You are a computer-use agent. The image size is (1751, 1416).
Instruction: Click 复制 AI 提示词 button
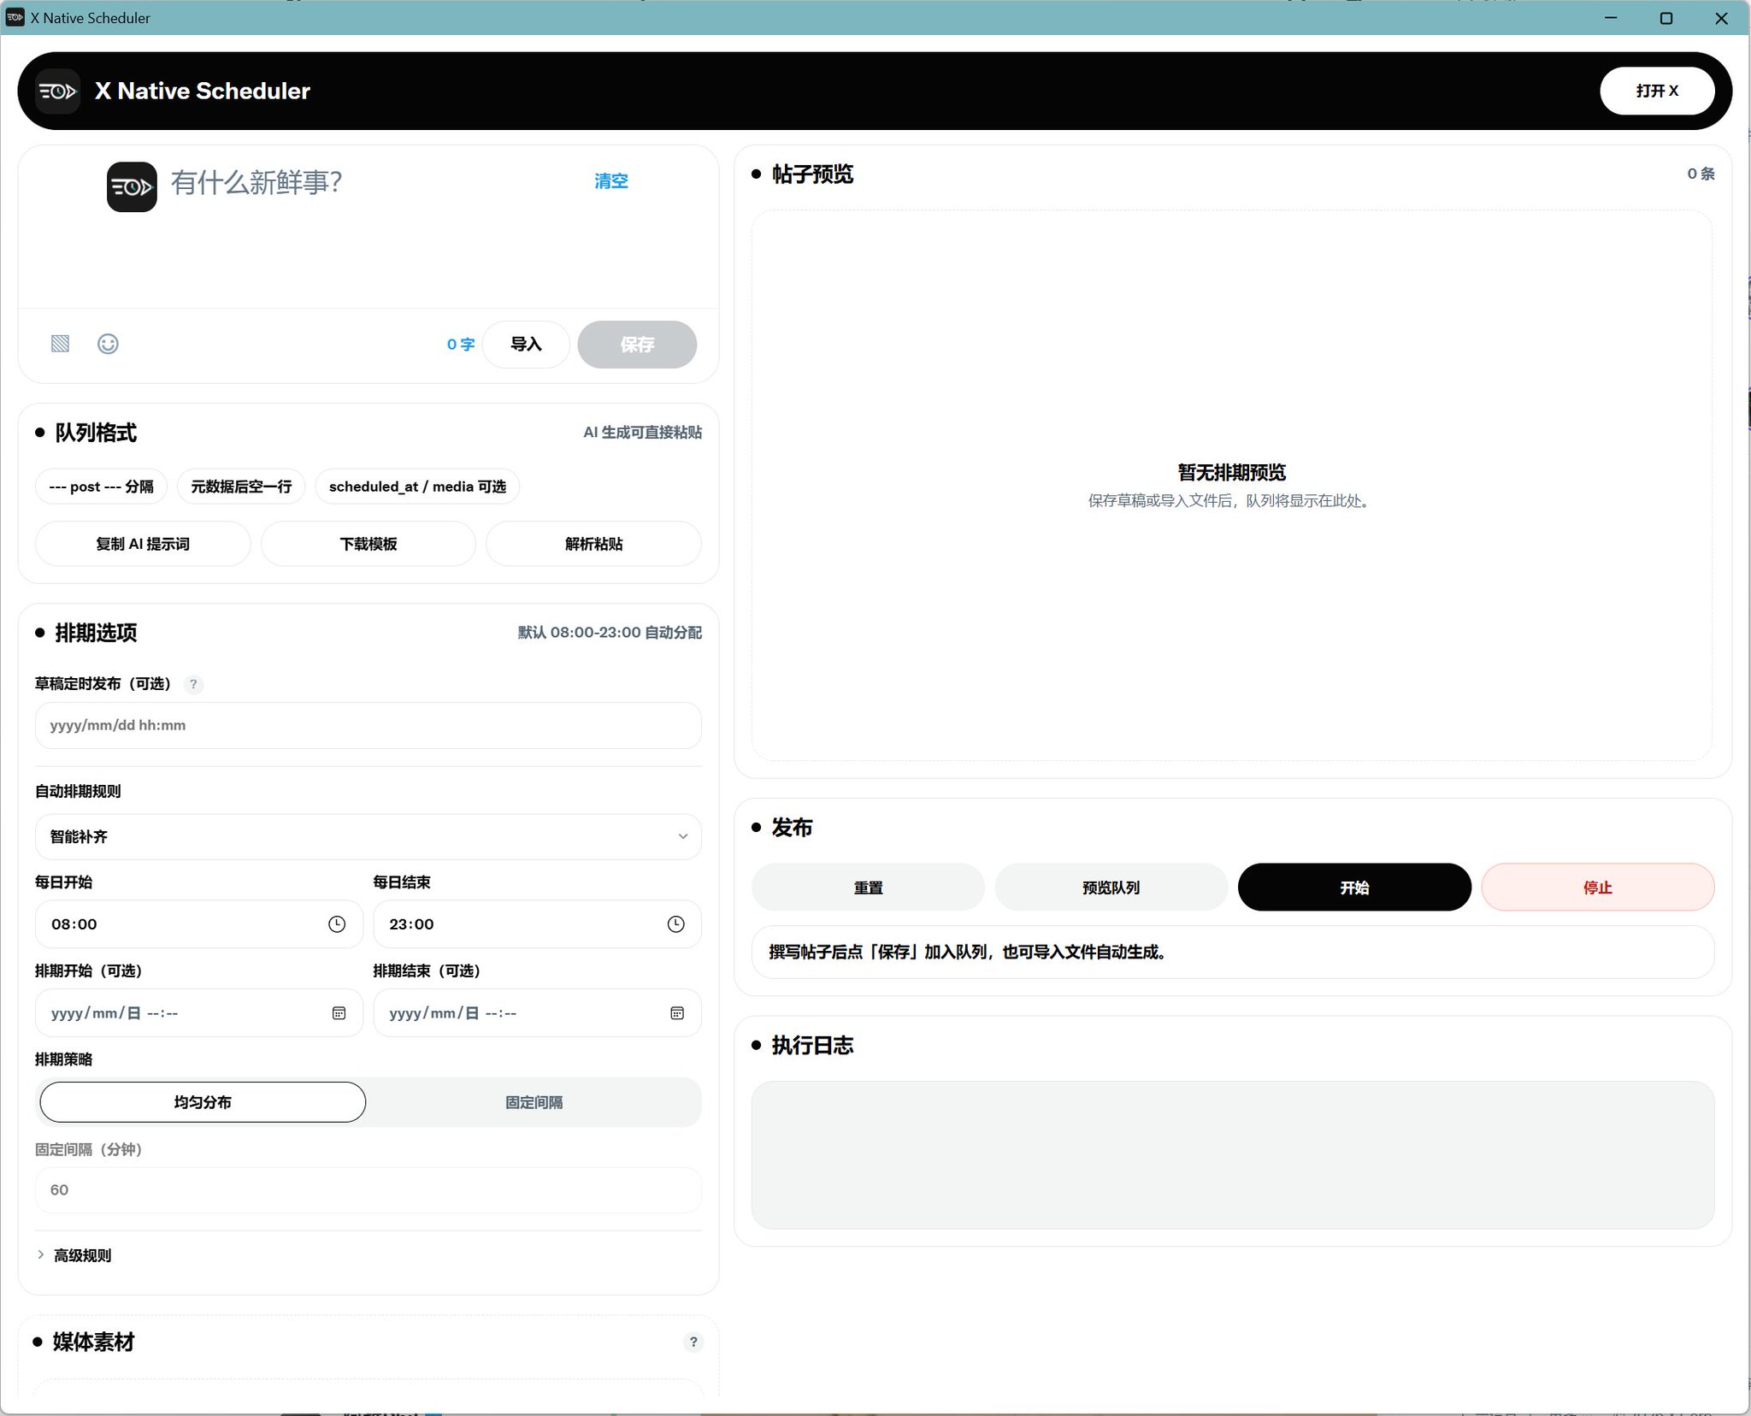pyautogui.click(x=143, y=544)
